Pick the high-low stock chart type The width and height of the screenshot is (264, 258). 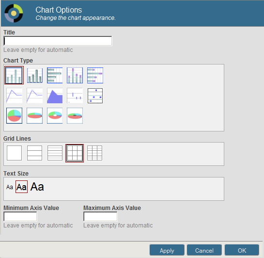coord(75,96)
